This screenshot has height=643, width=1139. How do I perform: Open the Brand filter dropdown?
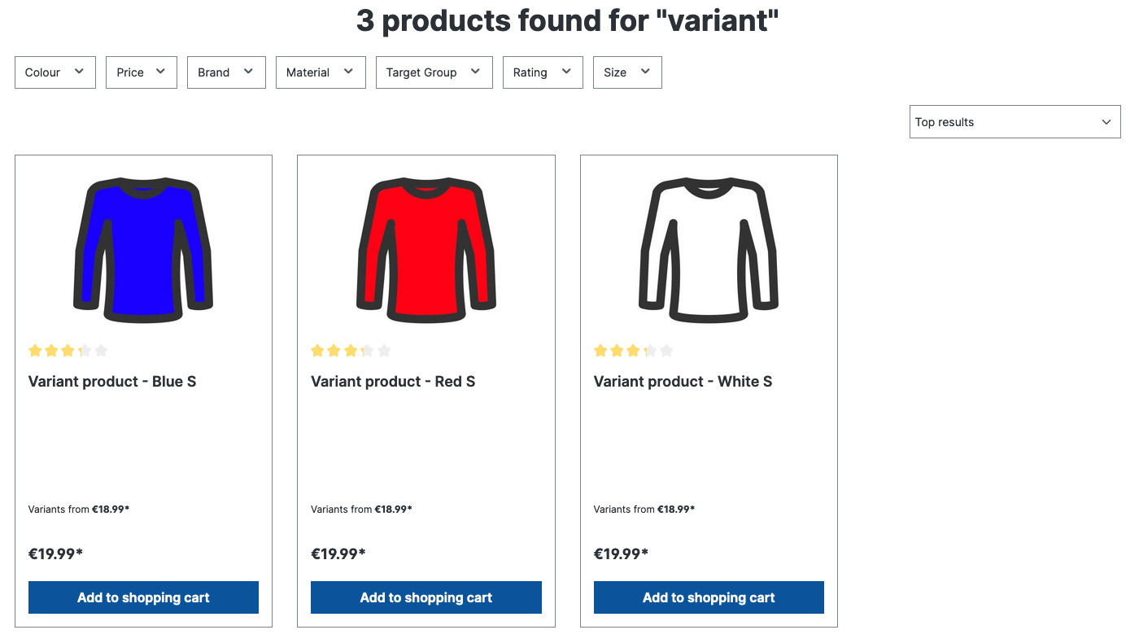226,72
